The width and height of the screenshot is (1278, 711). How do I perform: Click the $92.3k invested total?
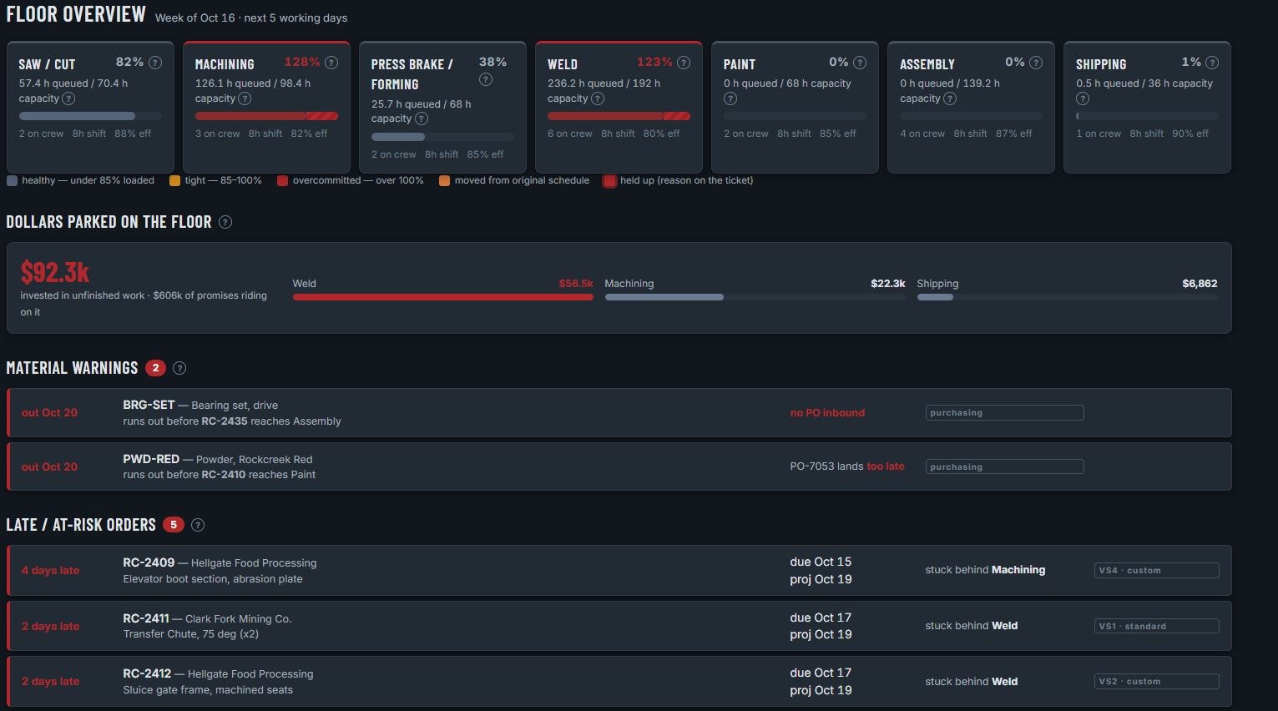55,273
